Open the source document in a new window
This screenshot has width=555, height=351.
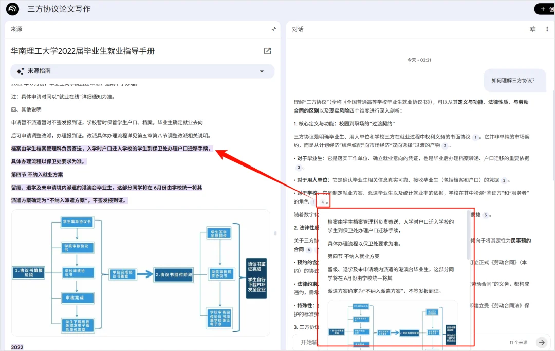coord(267,51)
